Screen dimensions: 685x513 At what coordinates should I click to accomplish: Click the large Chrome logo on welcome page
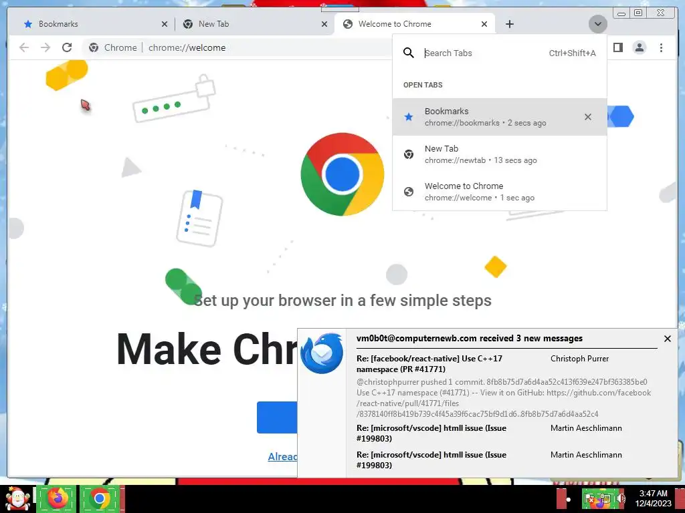click(342, 174)
